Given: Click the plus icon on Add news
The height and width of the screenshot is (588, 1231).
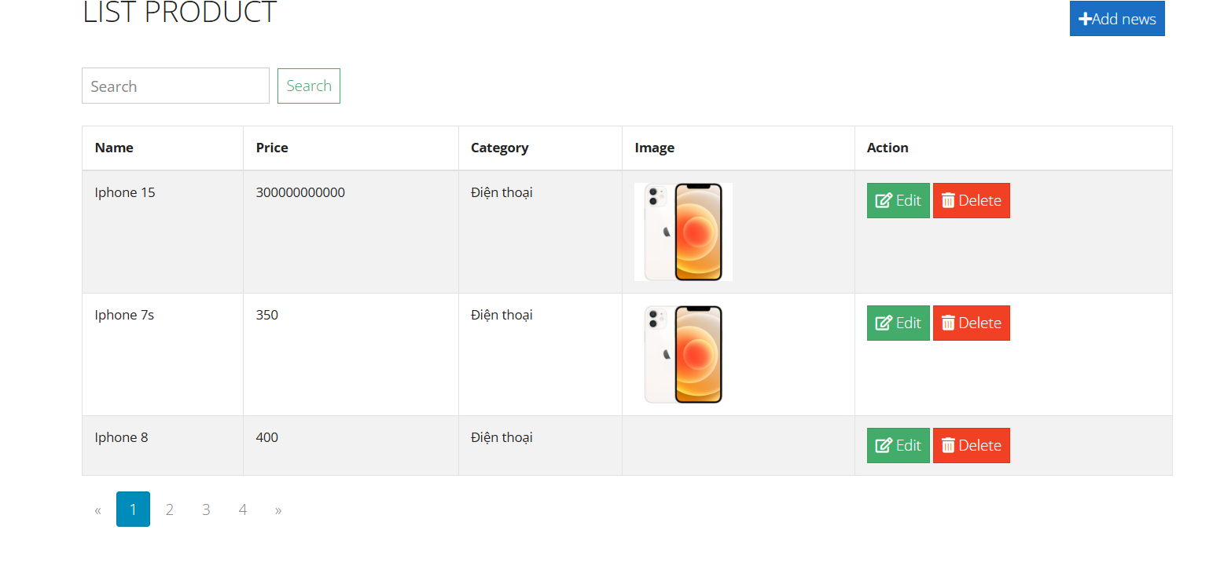Looking at the screenshot, I should pos(1085,19).
